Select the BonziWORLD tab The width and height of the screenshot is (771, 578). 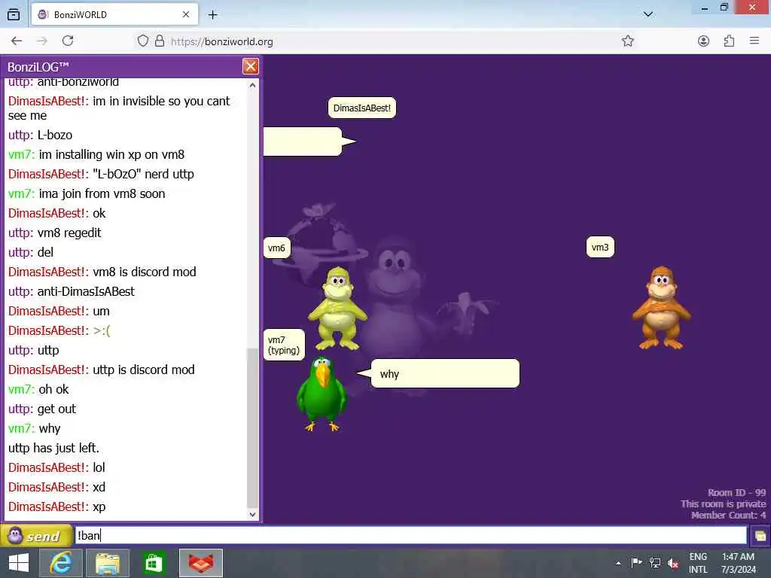coord(114,14)
